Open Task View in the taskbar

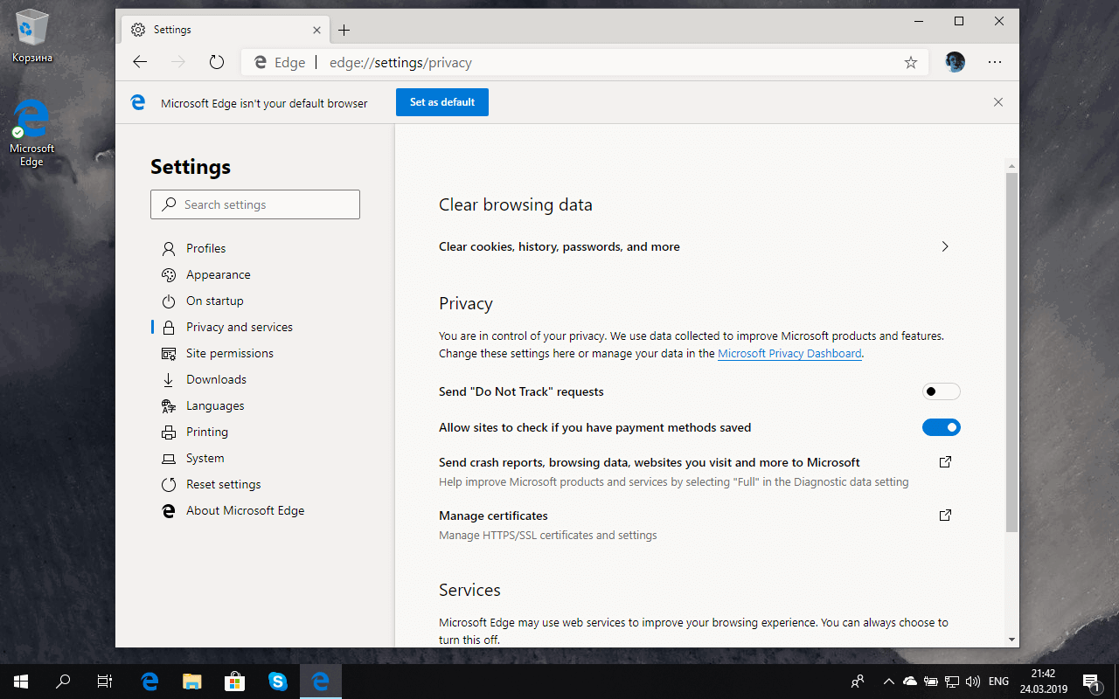point(105,682)
